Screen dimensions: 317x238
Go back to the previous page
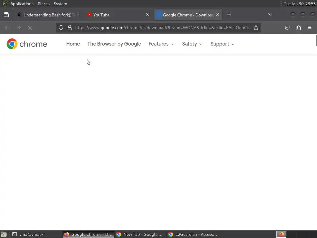[x=7, y=28]
